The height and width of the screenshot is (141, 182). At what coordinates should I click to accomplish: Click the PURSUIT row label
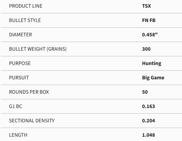click(x=19, y=78)
